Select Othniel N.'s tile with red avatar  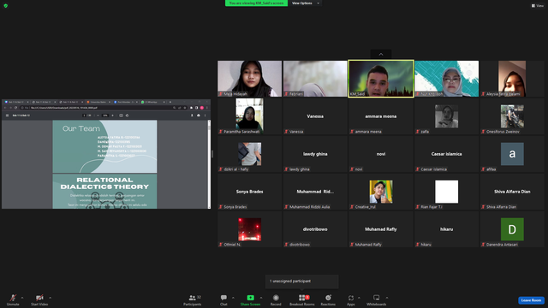coord(249,229)
